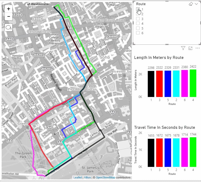Click the A4201 road badge near Hanover Bond
The width and height of the screenshot is (201, 182).
click(39, 55)
